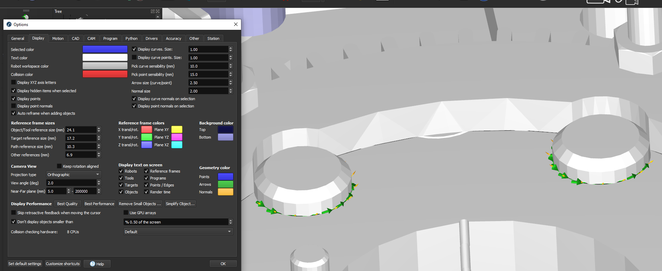This screenshot has width=662, height=271.
Task: Enable Display point normals
Action: click(x=14, y=106)
